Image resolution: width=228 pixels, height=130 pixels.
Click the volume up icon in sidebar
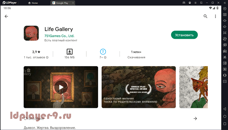click(225, 21)
